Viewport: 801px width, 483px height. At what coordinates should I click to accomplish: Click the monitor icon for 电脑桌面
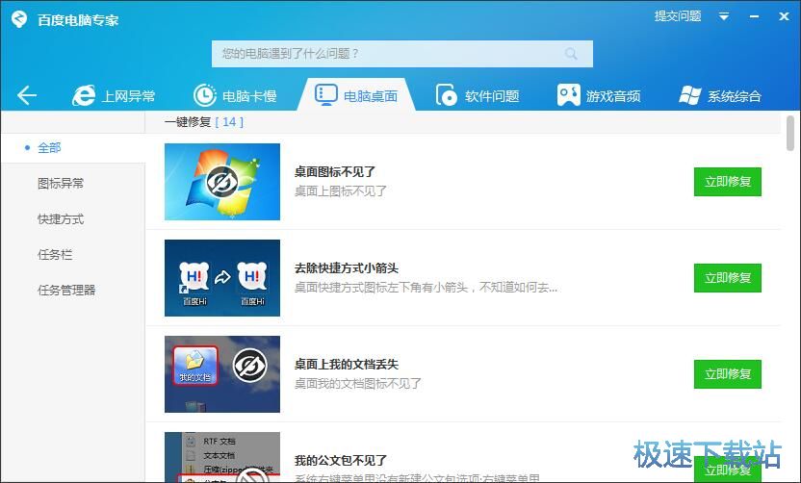tap(326, 95)
